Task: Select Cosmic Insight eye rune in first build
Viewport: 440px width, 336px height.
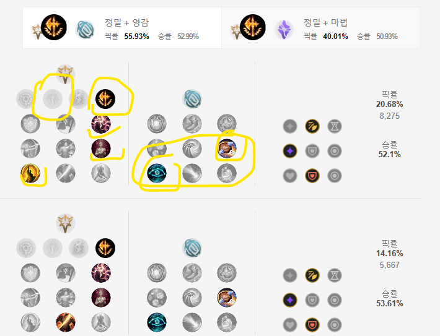Action: tap(157, 173)
